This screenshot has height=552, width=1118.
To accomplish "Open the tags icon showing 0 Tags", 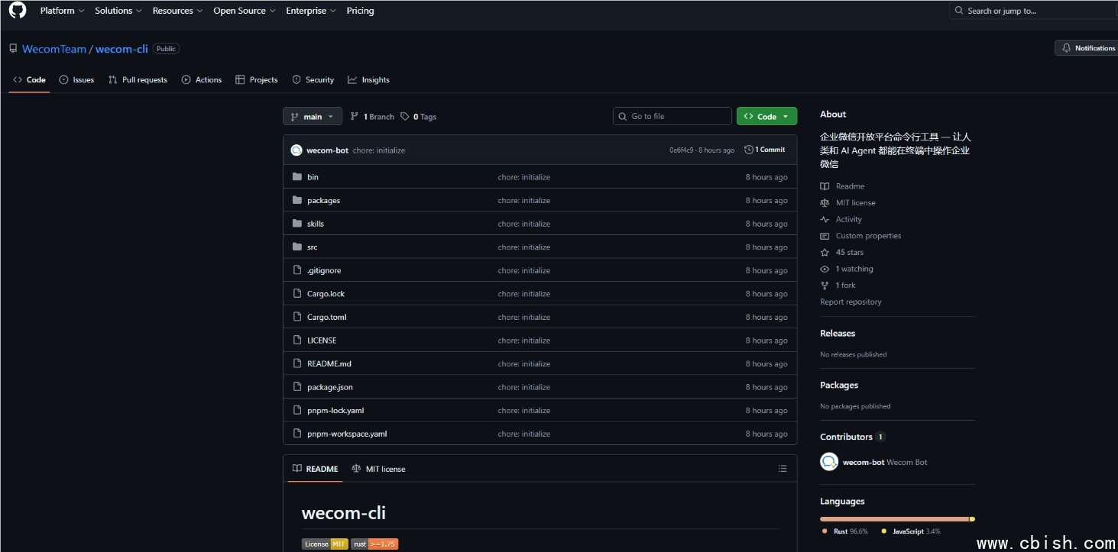I will pos(405,117).
